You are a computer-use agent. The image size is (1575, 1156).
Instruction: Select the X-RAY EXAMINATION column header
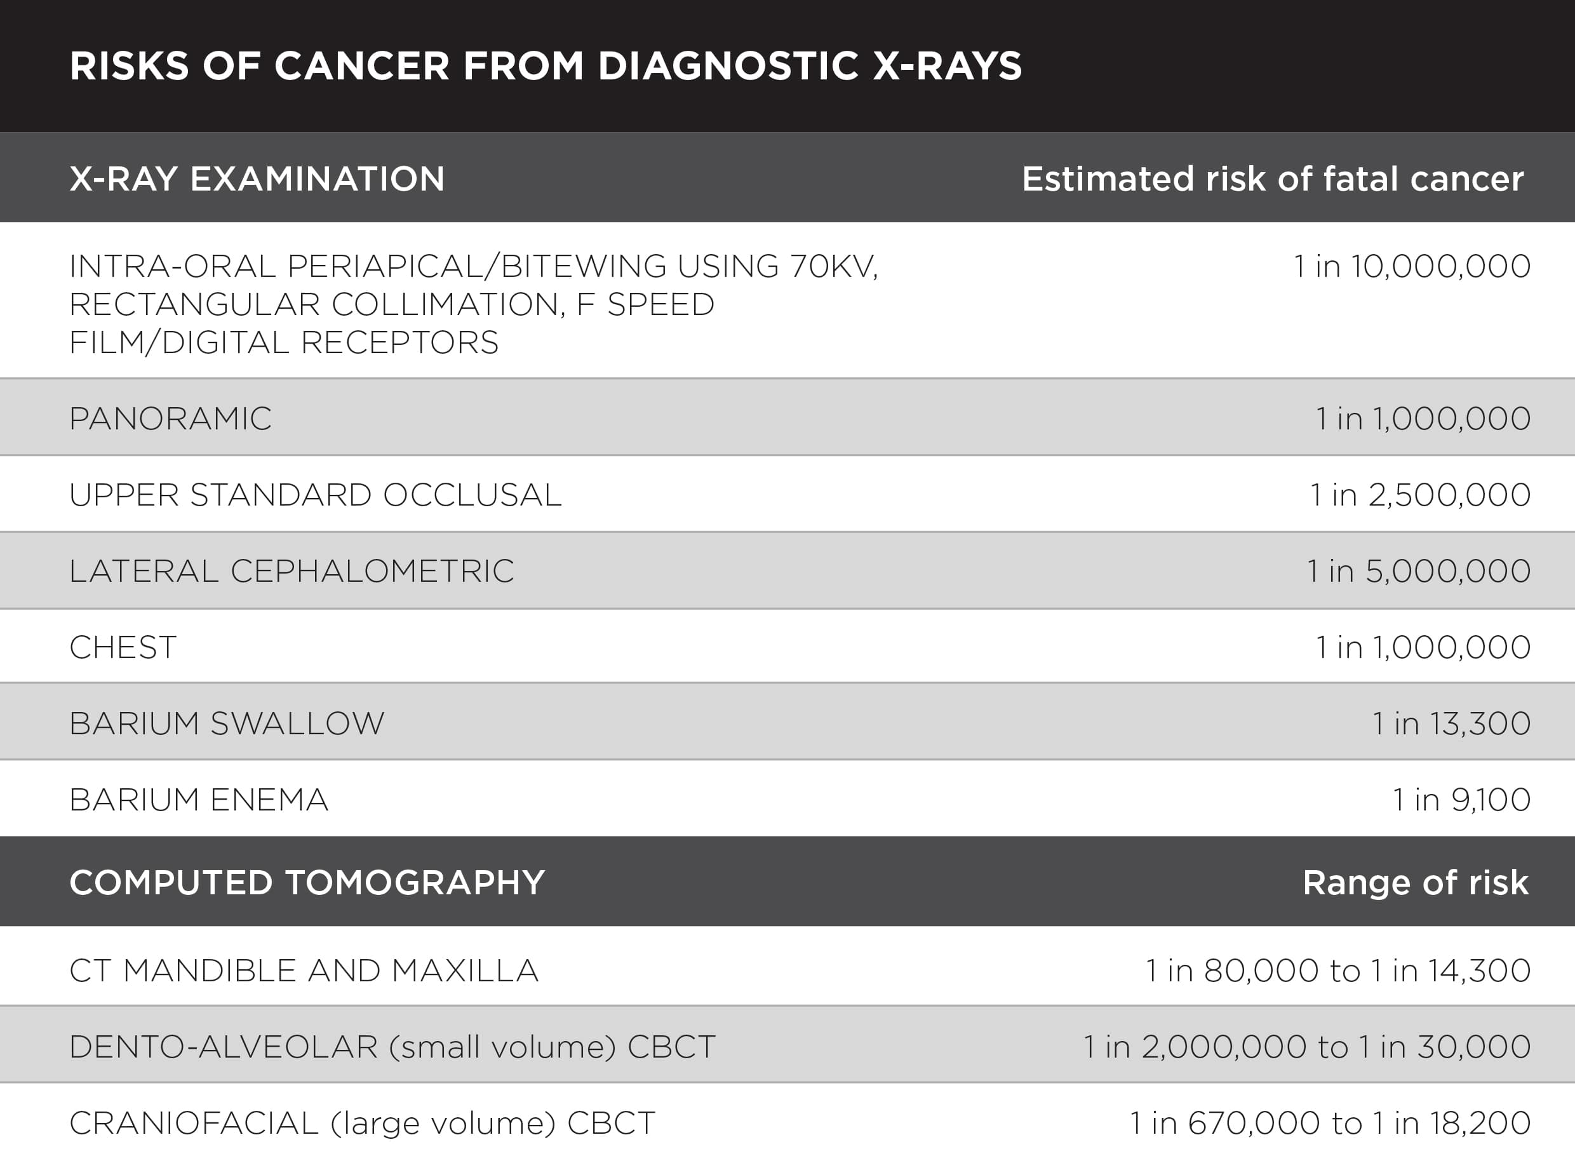pos(257,178)
